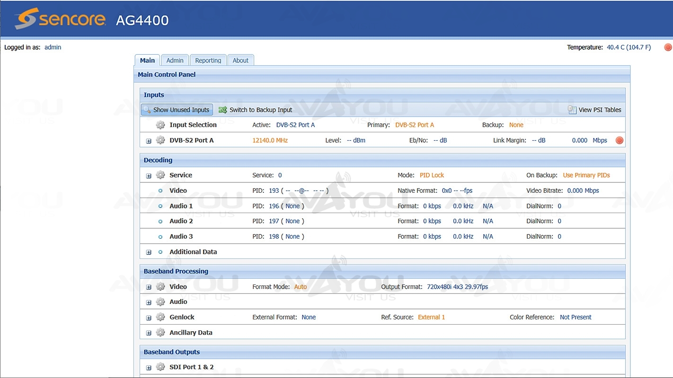
Task: Switch to the Admin tab
Action: point(175,60)
